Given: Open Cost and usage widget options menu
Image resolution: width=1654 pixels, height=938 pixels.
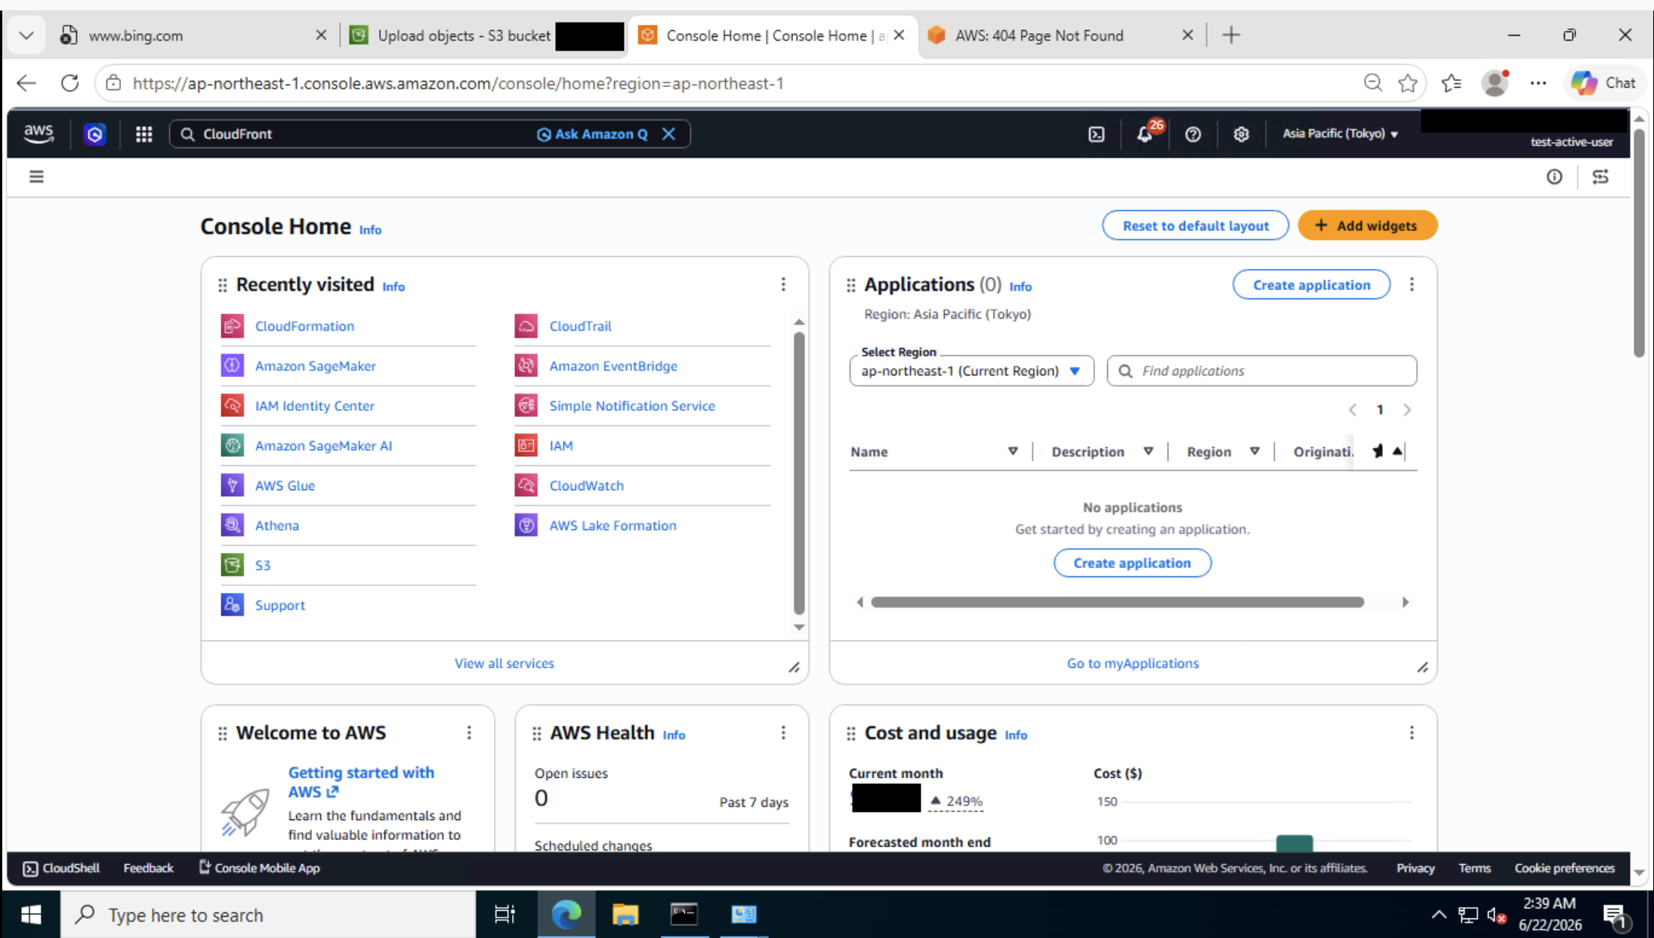Looking at the screenshot, I should [x=1411, y=733].
